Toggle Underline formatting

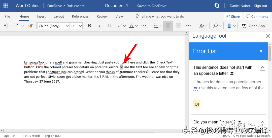pos(110,26)
